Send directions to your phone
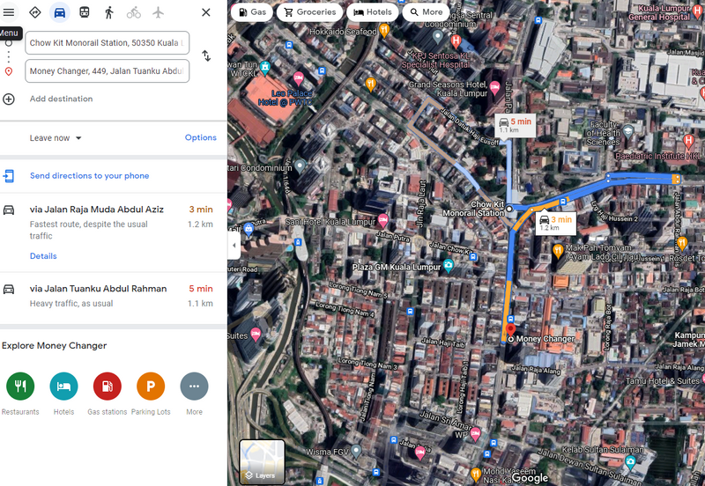 tap(90, 175)
